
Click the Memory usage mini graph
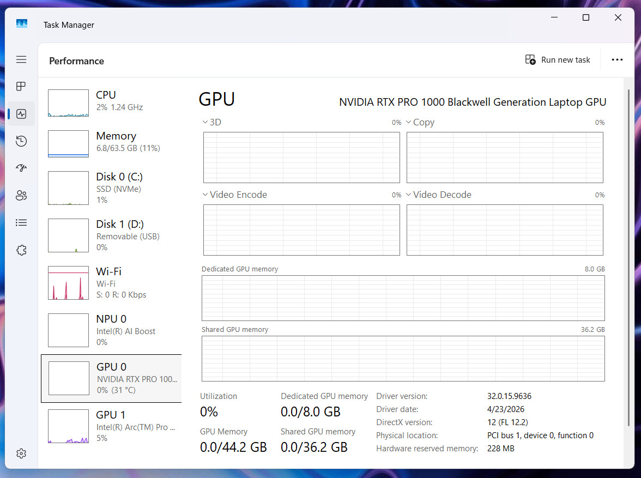68,143
